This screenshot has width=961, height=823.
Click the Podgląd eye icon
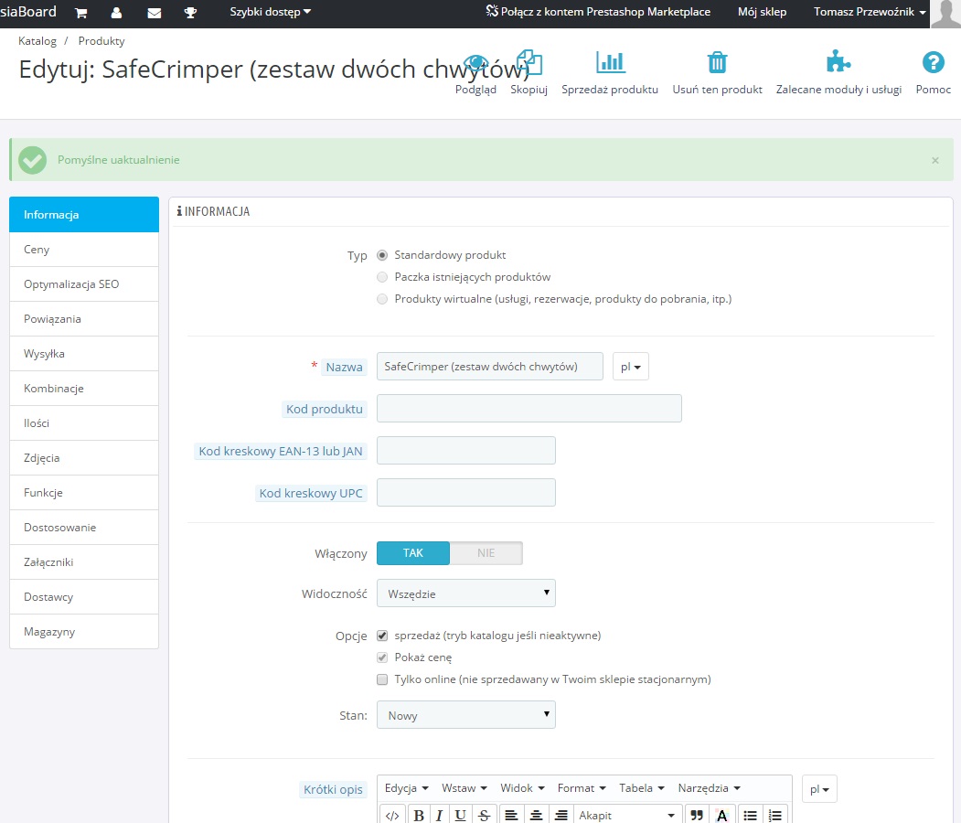[475, 62]
